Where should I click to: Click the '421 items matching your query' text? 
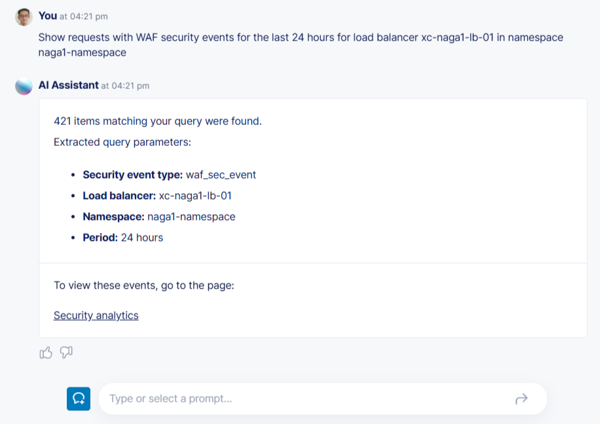[x=158, y=121]
